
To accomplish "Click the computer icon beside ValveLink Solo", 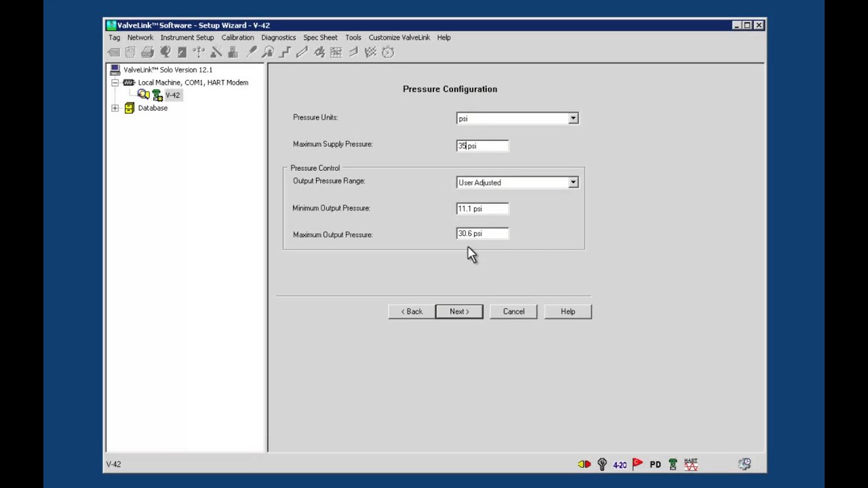I will click(x=115, y=70).
